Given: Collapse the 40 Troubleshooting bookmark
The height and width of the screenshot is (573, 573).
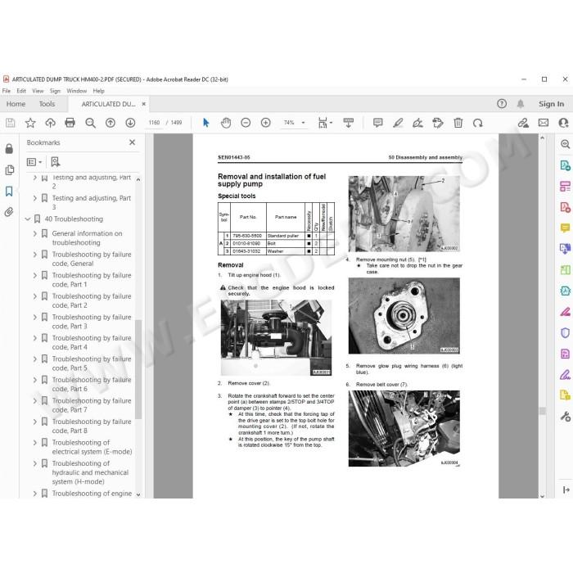Looking at the screenshot, I should (27, 219).
